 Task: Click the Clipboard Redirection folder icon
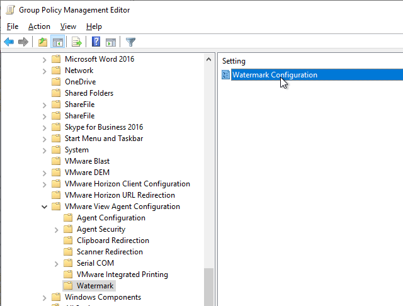tap(68, 241)
